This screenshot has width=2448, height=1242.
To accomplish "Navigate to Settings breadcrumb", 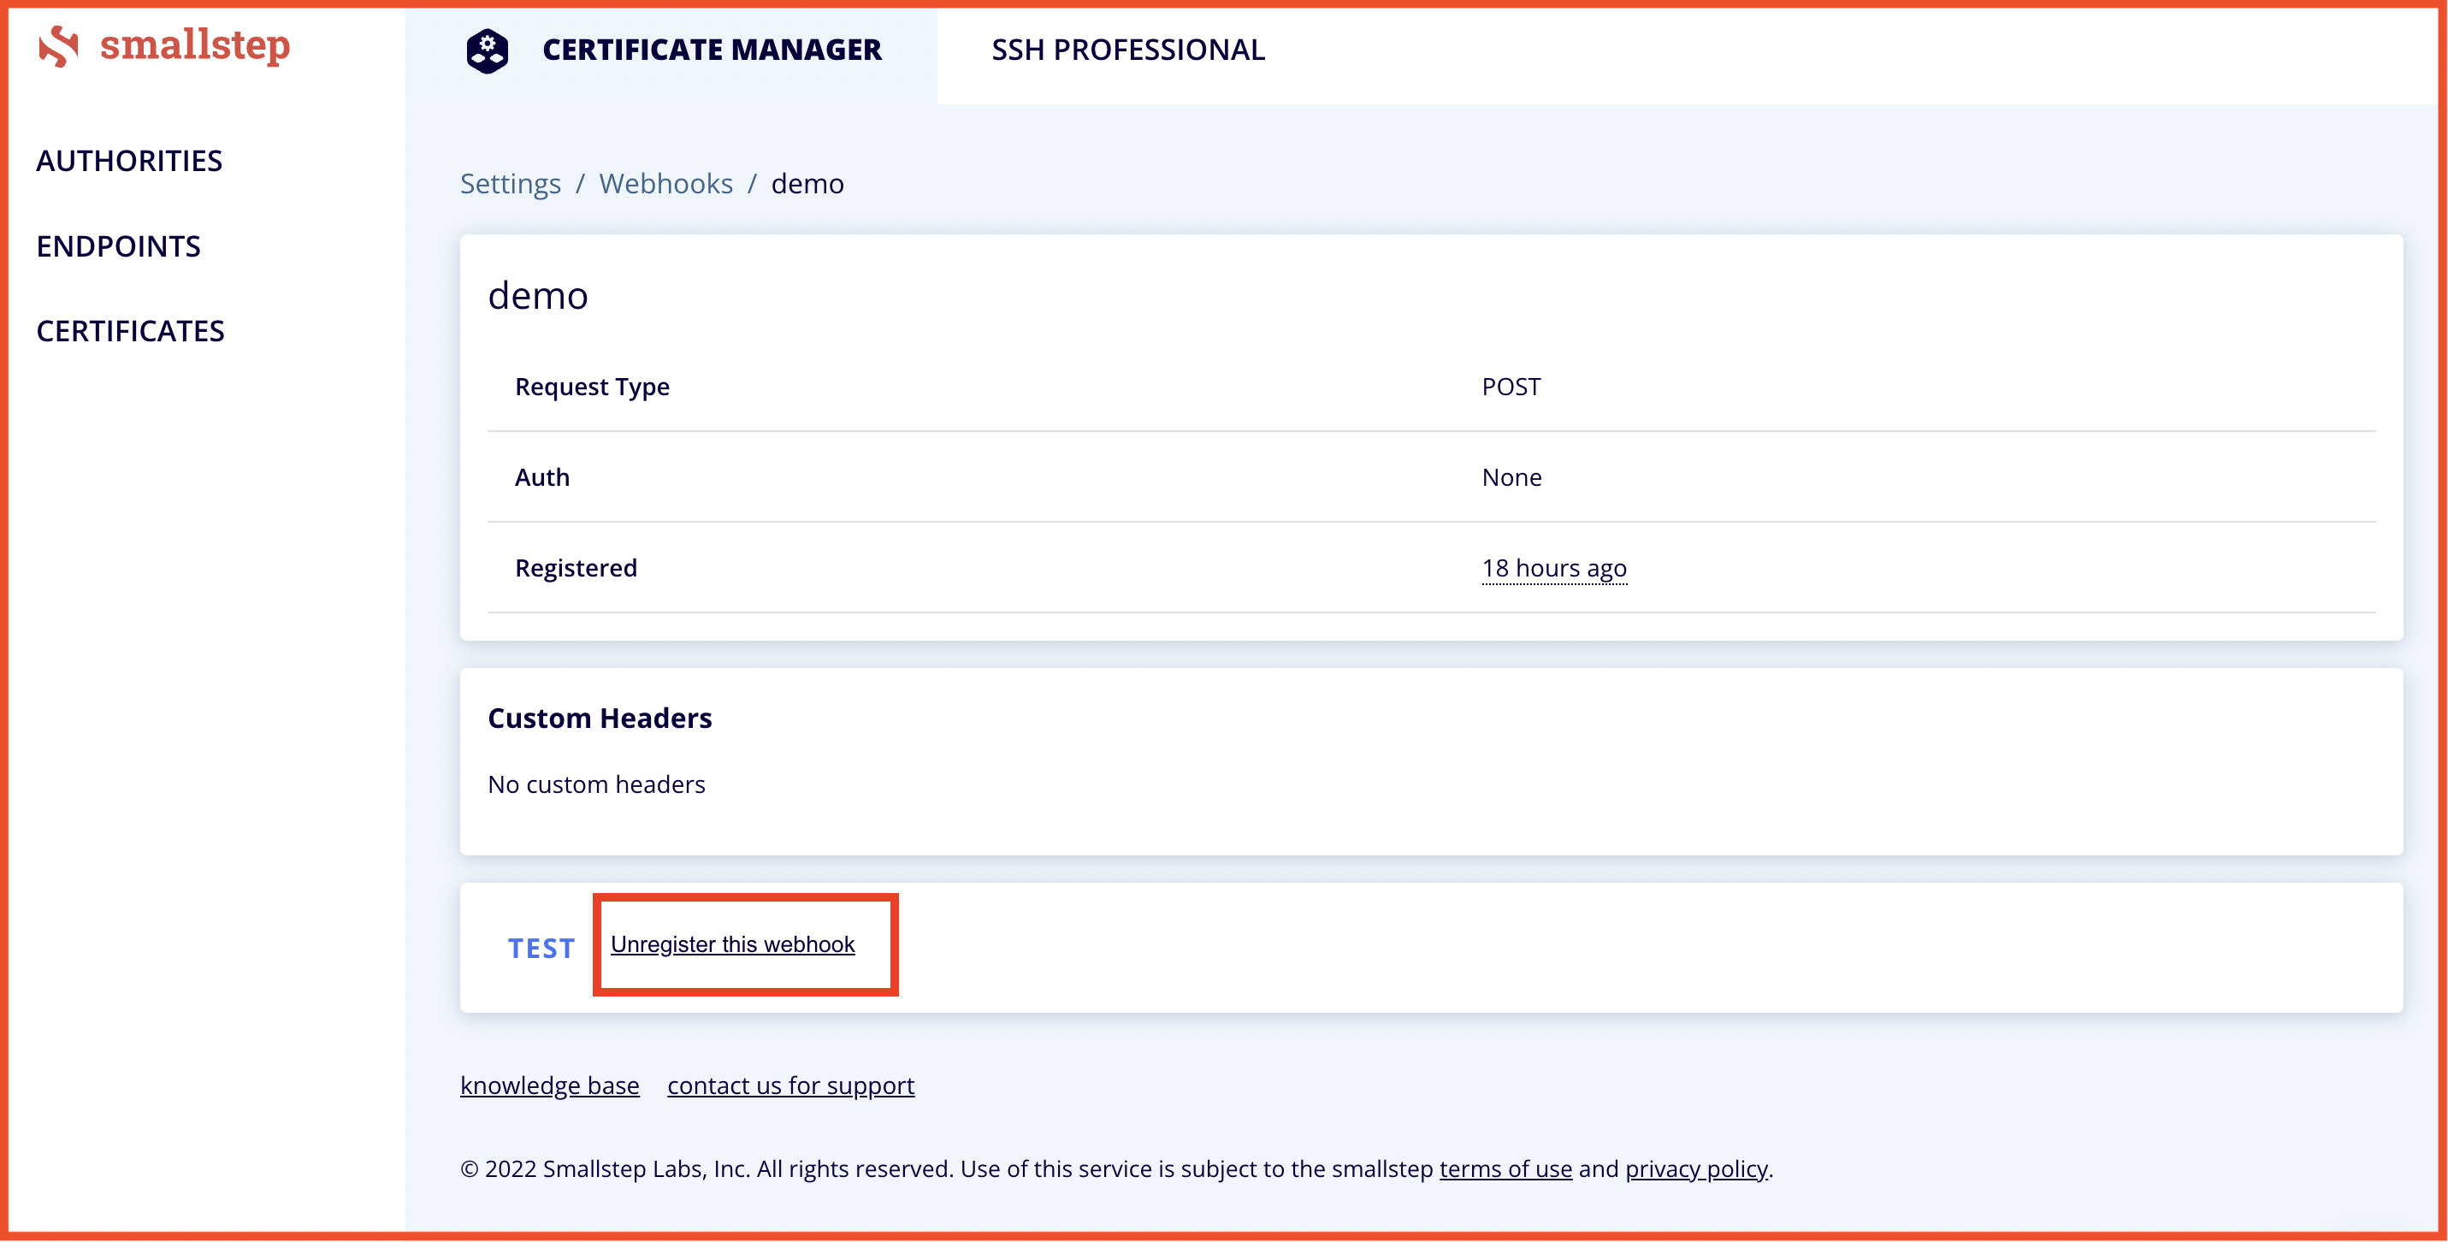I will pyautogui.click(x=511, y=183).
